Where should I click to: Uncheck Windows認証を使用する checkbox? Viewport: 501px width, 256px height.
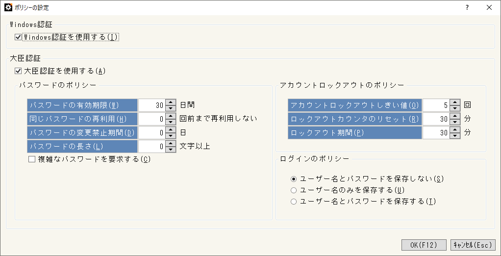click(x=18, y=37)
